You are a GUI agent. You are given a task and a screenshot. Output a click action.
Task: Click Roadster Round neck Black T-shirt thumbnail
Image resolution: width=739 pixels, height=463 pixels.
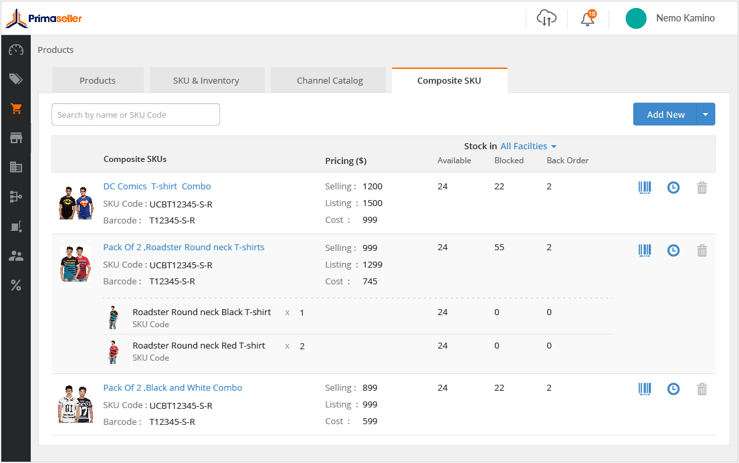click(x=113, y=317)
